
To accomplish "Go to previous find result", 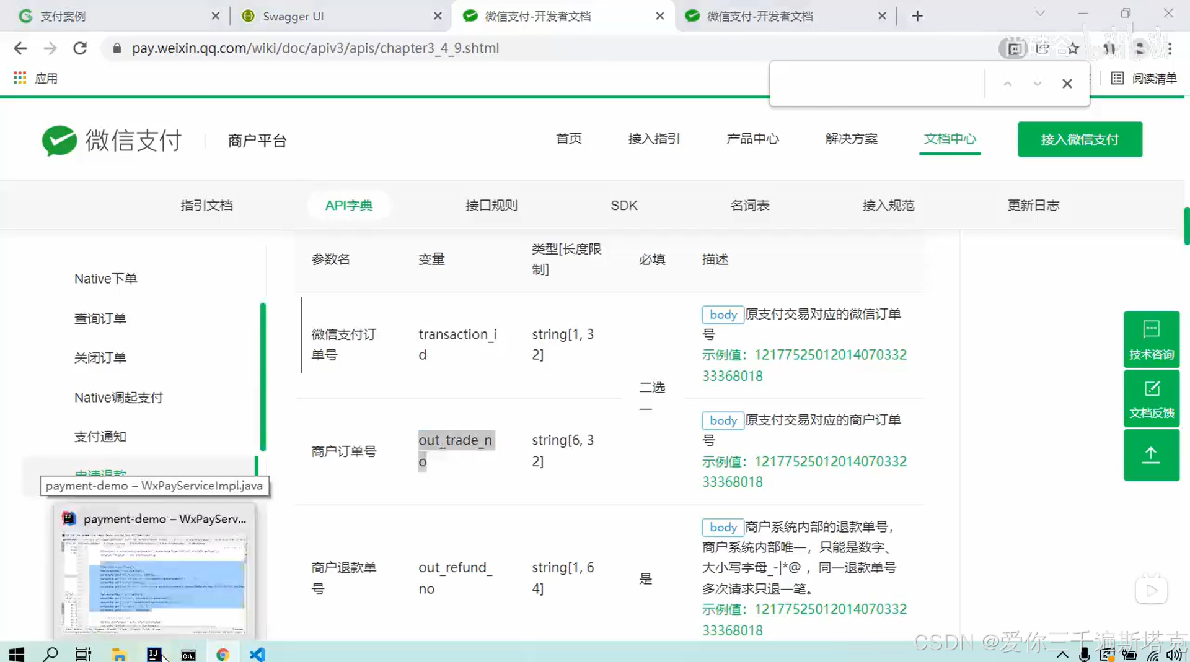I will click(x=1008, y=84).
